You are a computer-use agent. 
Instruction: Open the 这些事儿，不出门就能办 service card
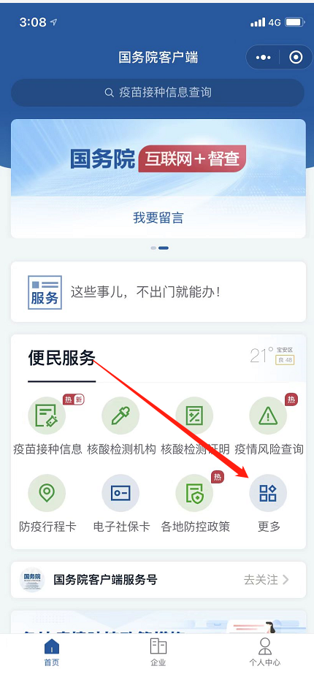(x=158, y=292)
